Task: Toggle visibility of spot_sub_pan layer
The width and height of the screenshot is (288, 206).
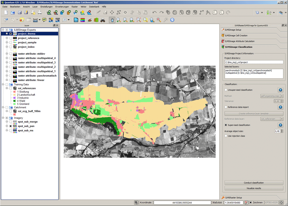Action: coord(11,126)
